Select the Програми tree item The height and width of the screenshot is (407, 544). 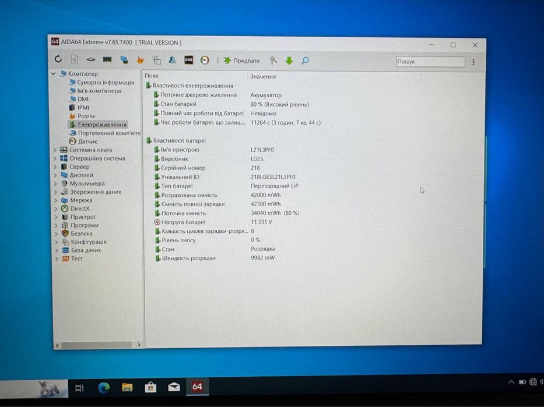click(x=80, y=225)
